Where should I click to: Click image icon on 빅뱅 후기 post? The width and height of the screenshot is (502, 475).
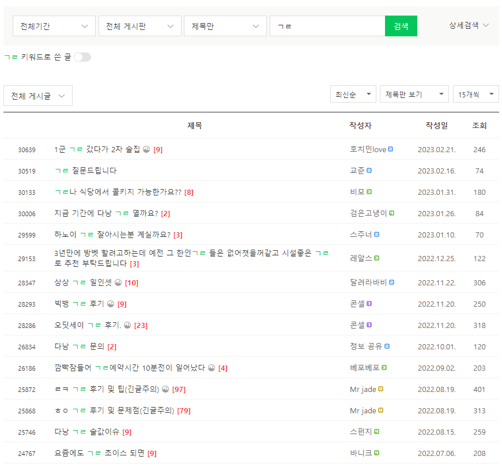point(111,304)
